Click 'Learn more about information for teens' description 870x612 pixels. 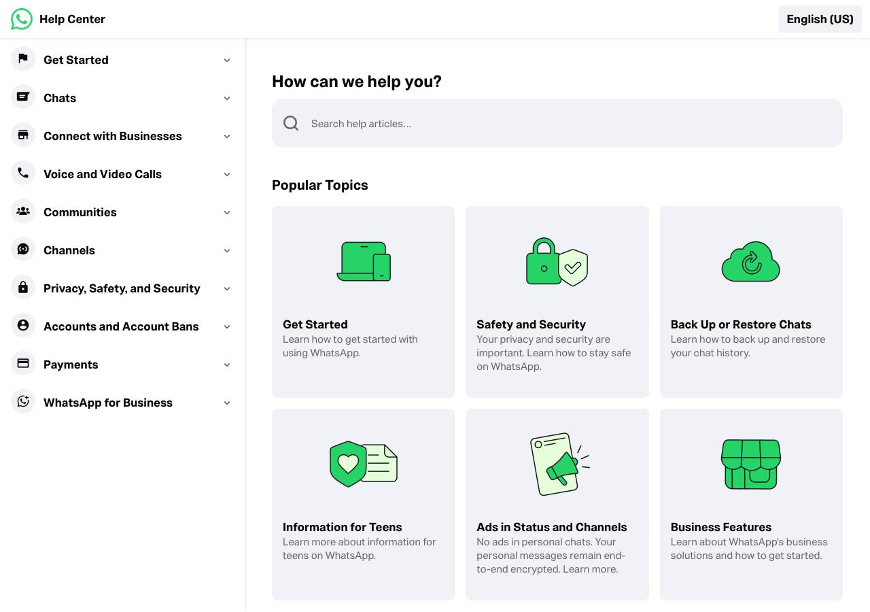[x=360, y=549]
